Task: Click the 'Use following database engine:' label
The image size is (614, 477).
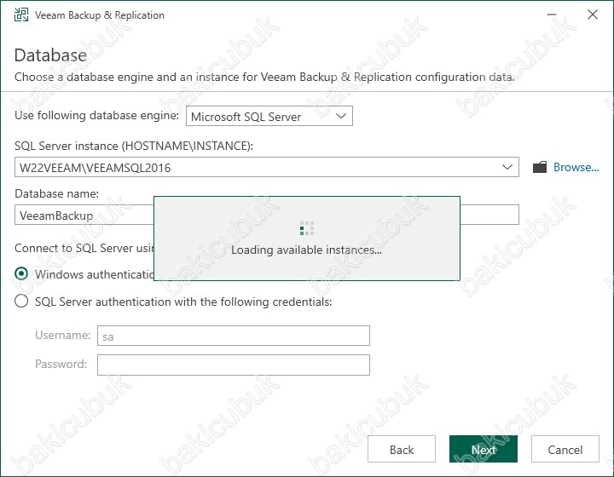Action: click(96, 116)
